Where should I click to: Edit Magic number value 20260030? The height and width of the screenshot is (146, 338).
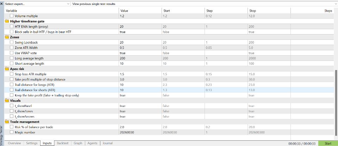[140, 132]
